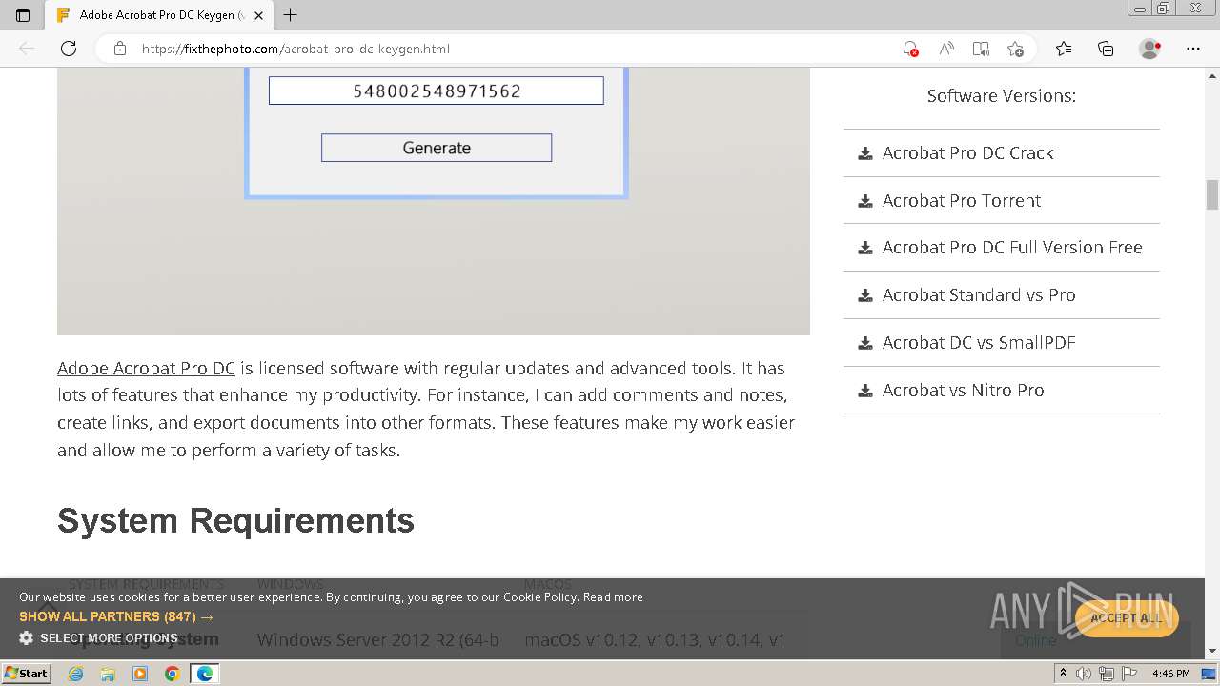This screenshot has width=1220, height=686.
Task: Click Show All Partners (847) link
Action: [x=116, y=616]
